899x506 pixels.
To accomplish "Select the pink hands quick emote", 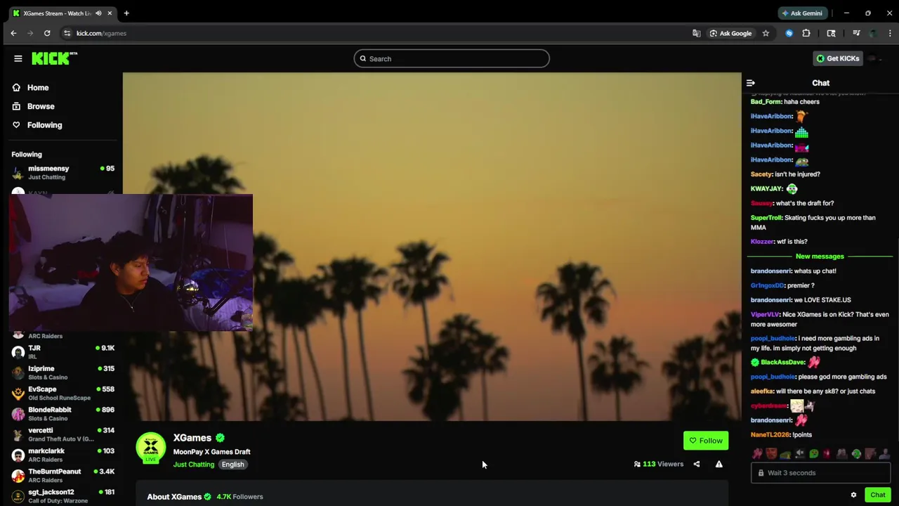I will click(x=757, y=454).
